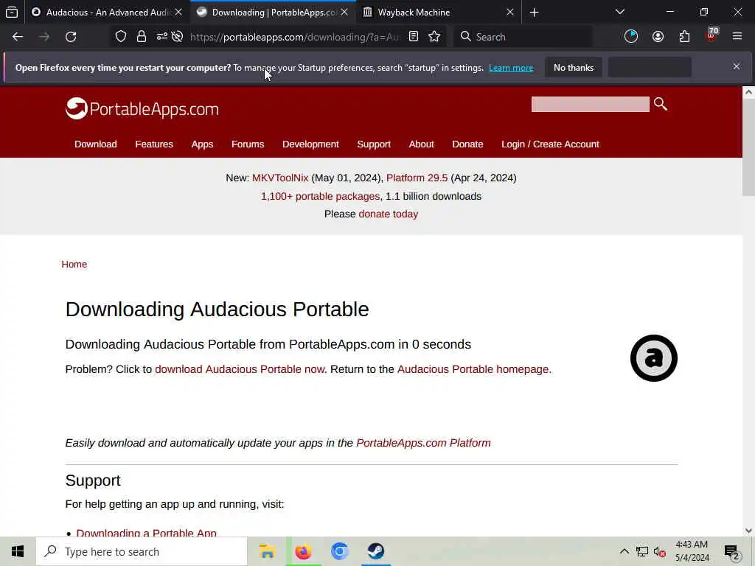755x566 pixels.
Task: Open the About page
Action: (x=421, y=144)
